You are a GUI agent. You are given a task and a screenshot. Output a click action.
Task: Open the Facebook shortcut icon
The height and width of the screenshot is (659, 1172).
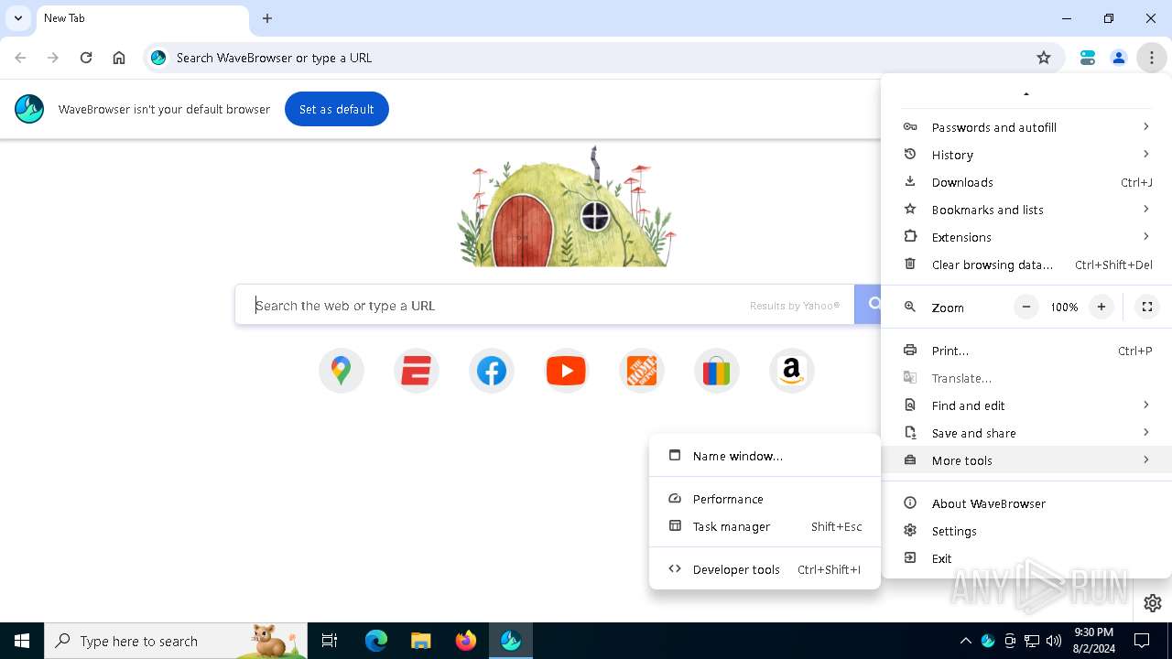pyautogui.click(x=492, y=371)
